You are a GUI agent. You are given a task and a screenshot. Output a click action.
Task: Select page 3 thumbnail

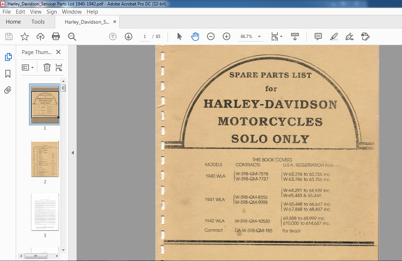(45, 212)
